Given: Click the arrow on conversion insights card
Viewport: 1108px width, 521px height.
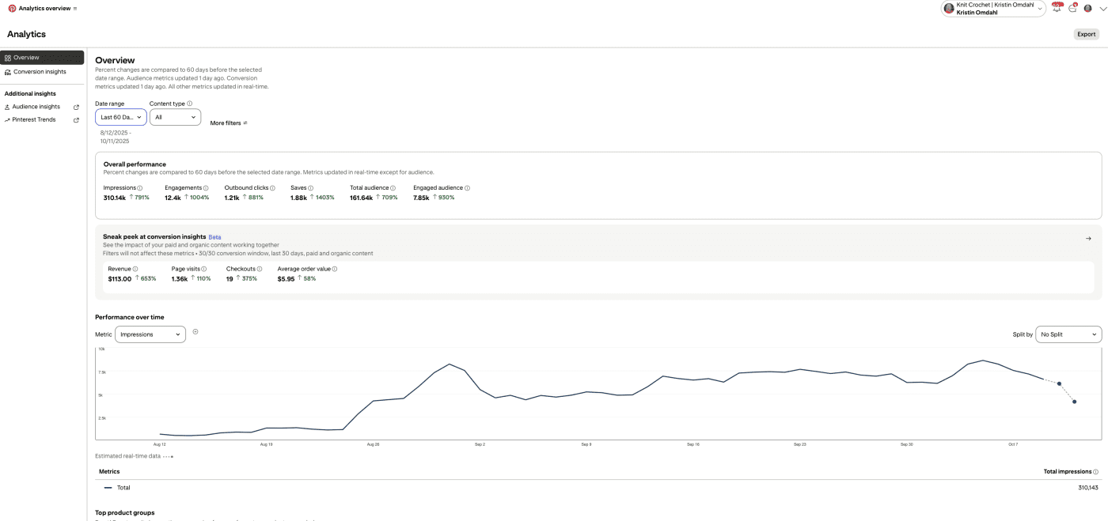Looking at the screenshot, I should [1088, 239].
